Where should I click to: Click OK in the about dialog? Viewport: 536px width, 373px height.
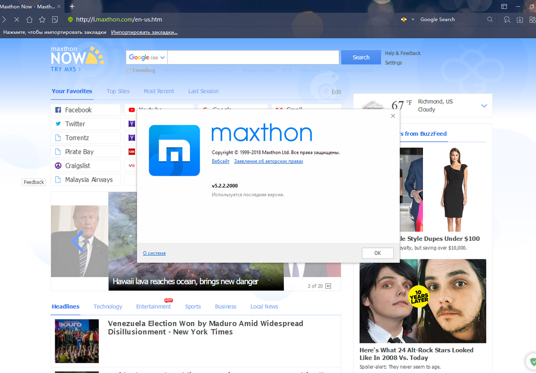coord(377,253)
